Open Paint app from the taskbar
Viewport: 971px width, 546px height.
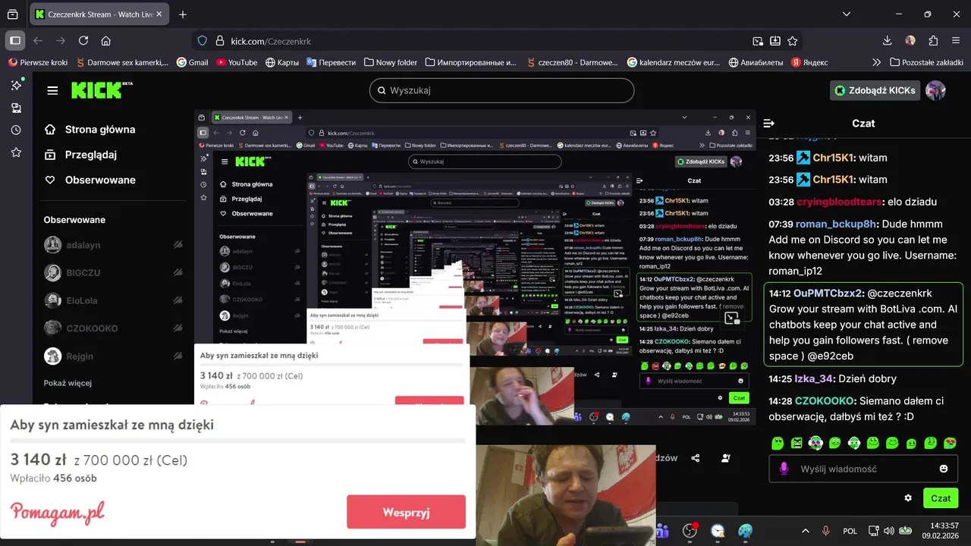746,531
